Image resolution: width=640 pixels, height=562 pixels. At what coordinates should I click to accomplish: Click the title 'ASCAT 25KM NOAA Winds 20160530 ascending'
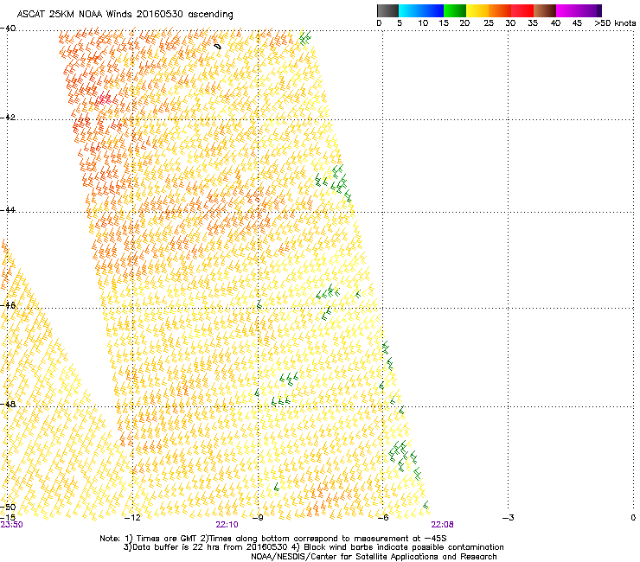tap(125, 15)
